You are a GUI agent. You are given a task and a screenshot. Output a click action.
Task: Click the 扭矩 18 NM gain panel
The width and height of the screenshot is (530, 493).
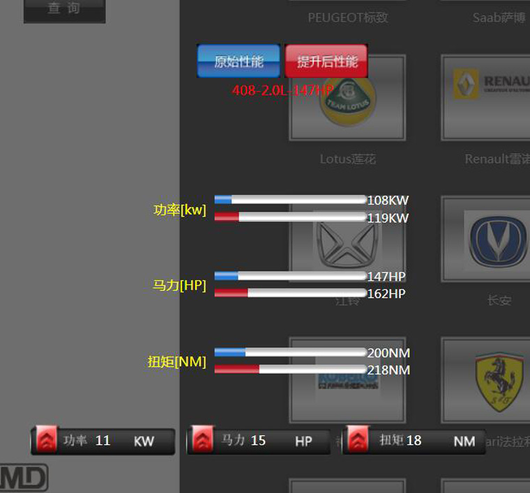414,441
